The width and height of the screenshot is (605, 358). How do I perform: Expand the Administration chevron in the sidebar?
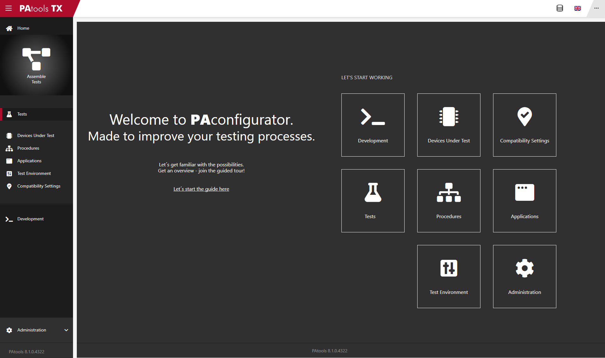[66, 330]
